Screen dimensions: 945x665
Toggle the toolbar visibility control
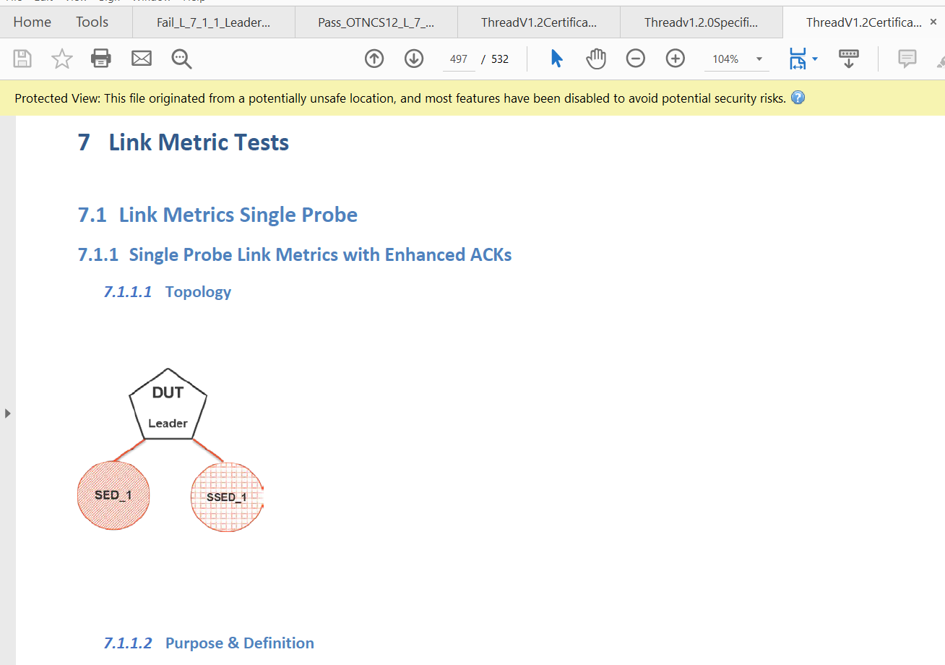coord(848,59)
